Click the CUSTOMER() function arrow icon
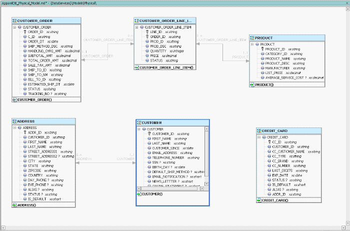Image resolution: width=350 pixels, height=231 pixels. (139, 194)
